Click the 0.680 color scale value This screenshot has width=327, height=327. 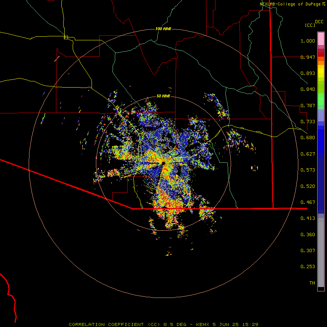(308, 138)
